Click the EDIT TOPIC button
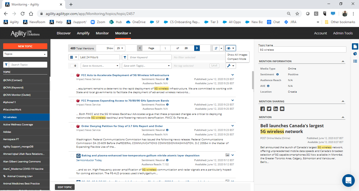 pos(65,187)
